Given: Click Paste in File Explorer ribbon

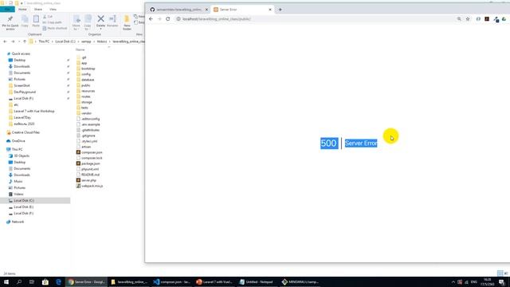Looking at the screenshot, I should tap(36, 22).
